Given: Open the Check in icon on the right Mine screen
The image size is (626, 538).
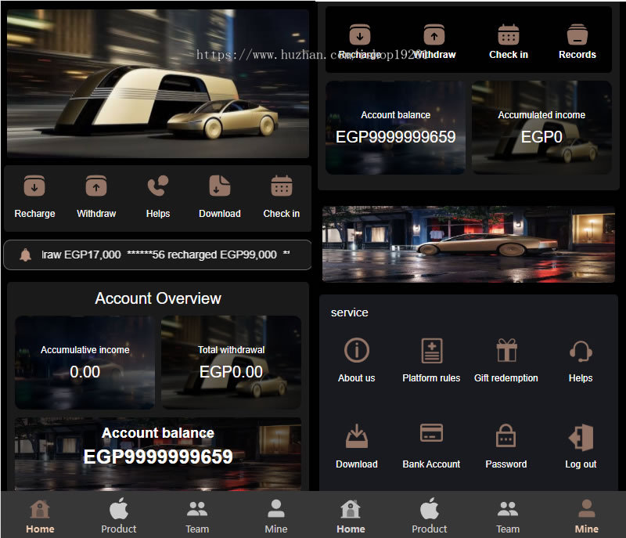Looking at the screenshot, I should [x=508, y=34].
